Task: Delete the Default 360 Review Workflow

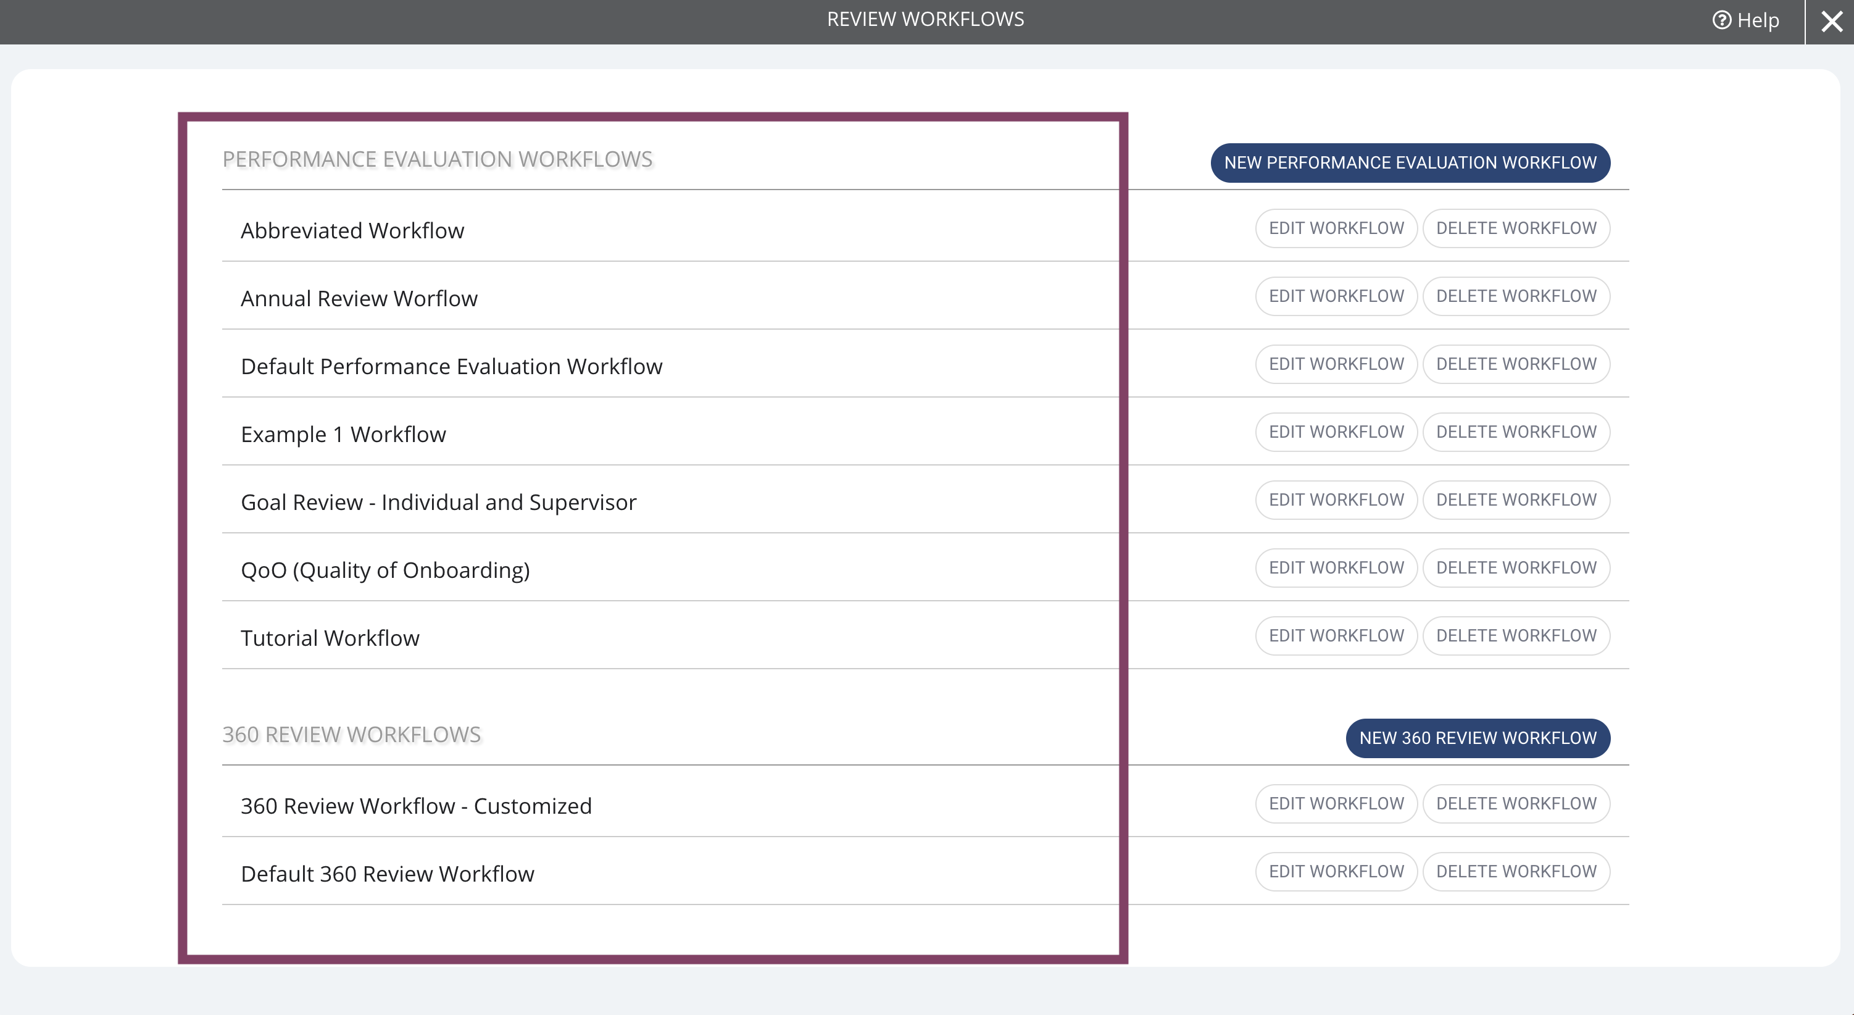Action: tap(1516, 872)
